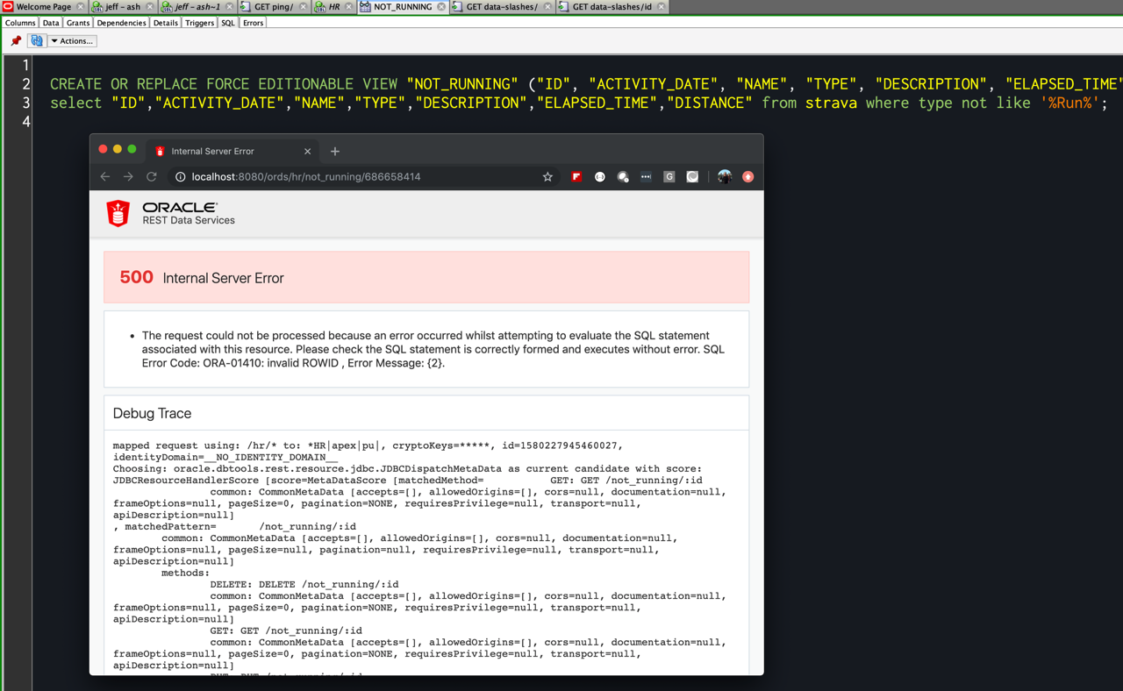The width and height of the screenshot is (1123, 691).
Task: Click the browser Back arrow
Action: coord(105,177)
